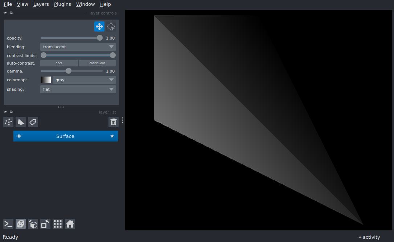Click the contrast limits lower handle
Screen dimensions: 394x242
(x=44, y=55)
